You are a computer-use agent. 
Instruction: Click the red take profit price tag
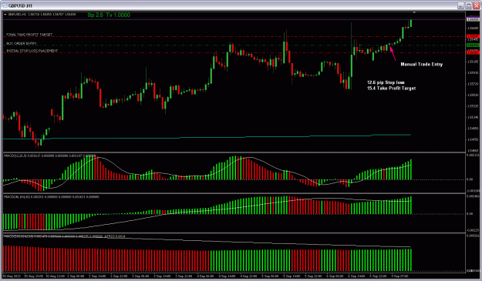click(473, 36)
